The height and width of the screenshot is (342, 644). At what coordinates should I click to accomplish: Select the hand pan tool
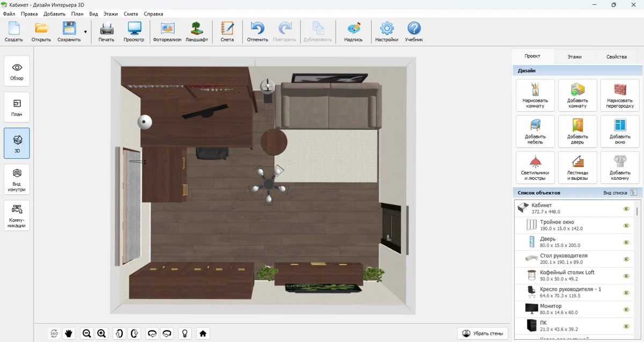point(69,333)
